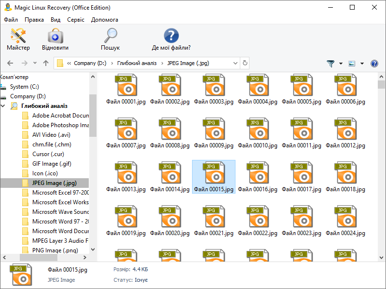This screenshot has height=289, width=386.
Task: Click the blue help question icon
Action: (374, 64)
